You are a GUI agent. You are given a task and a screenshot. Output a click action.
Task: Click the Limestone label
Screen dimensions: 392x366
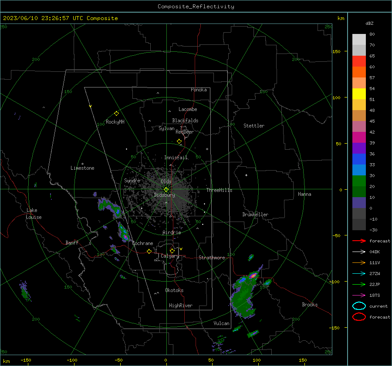pyautogui.click(x=82, y=168)
